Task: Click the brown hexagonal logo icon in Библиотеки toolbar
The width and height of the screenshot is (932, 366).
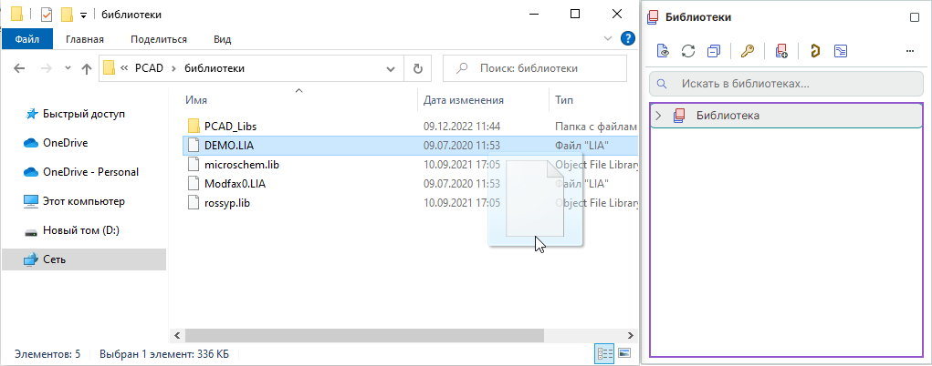Action: [815, 51]
